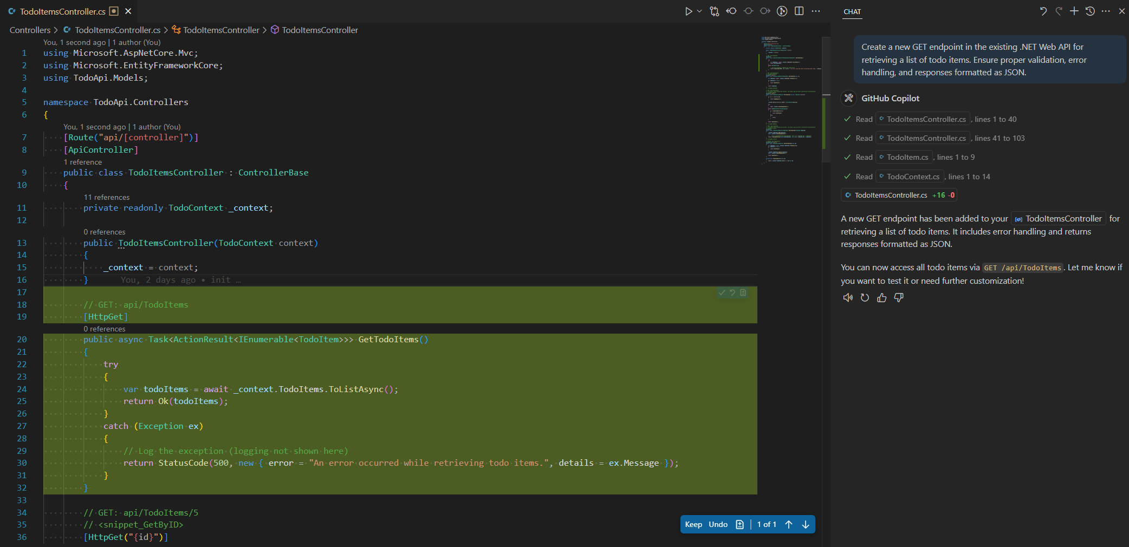Switch to the CHAT tab

(852, 11)
